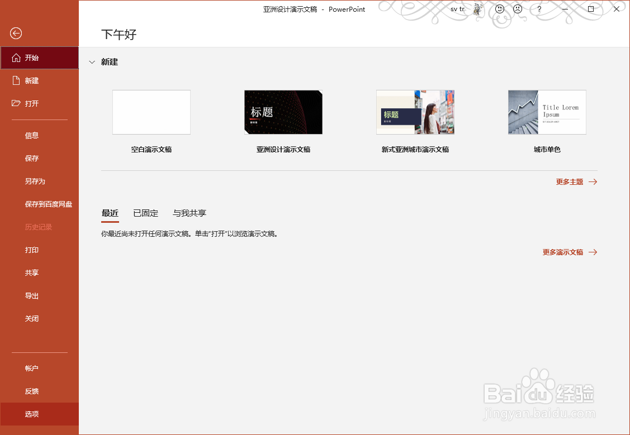The width and height of the screenshot is (630, 435).
Task: Click the 亚洲设计演示文稿 label under thumbnail
Action: click(283, 149)
